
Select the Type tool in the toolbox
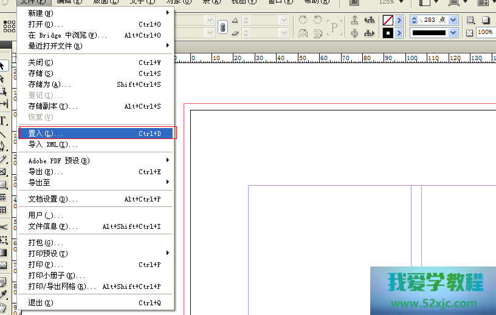[3, 120]
